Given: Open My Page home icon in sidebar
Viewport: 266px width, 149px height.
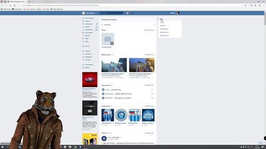Looking at the screenshot, I should coord(83,18).
